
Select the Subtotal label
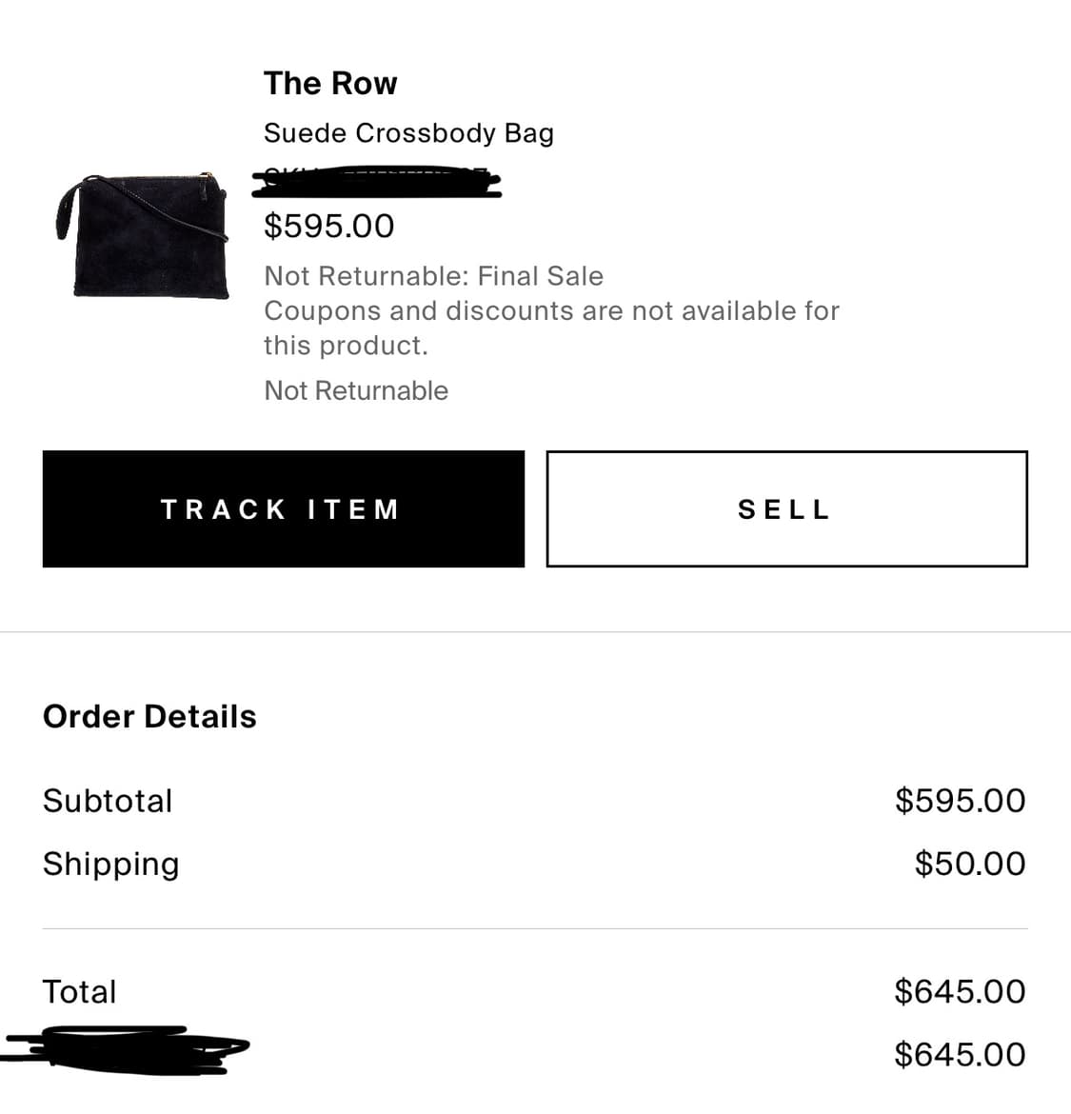pyautogui.click(x=108, y=801)
